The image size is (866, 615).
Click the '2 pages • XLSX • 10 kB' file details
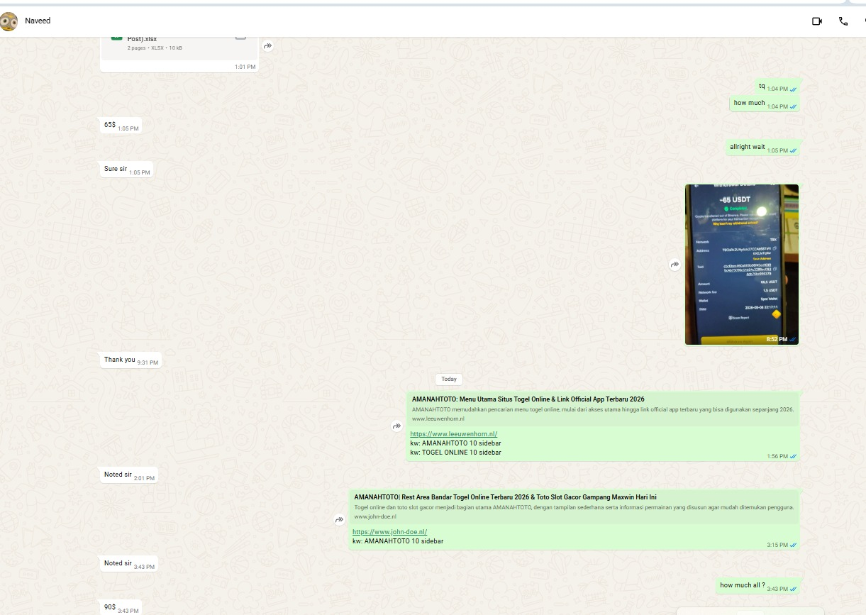tap(155, 48)
